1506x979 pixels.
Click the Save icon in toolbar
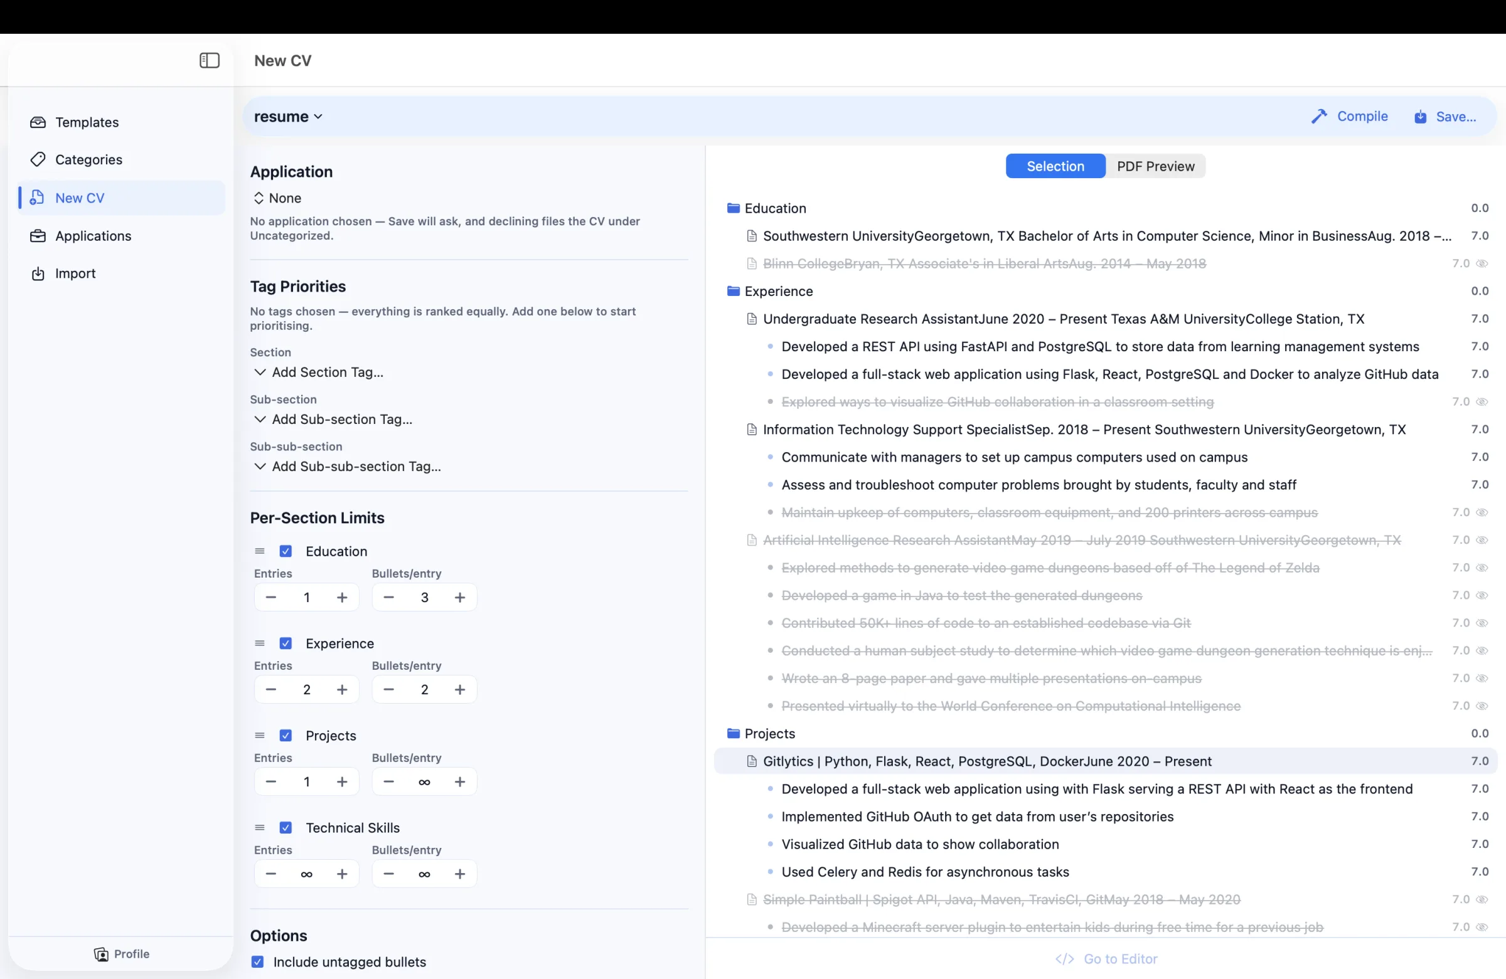coord(1421,117)
